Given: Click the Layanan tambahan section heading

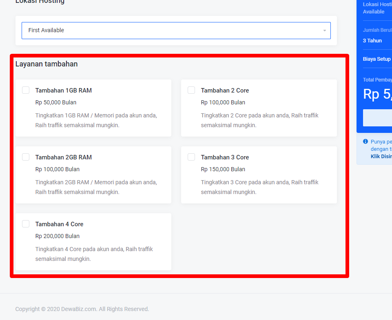Looking at the screenshot, I should click(x=47, y=64).
